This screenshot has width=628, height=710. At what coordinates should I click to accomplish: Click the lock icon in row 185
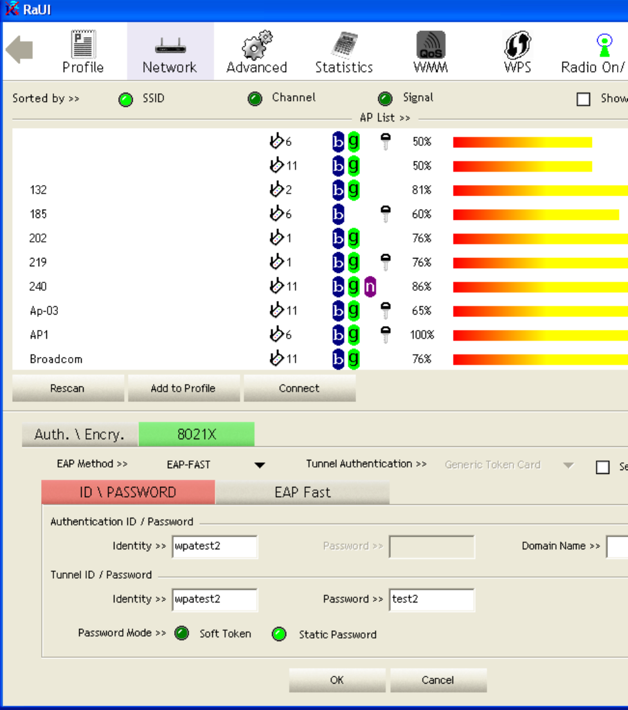click(386, 214)
